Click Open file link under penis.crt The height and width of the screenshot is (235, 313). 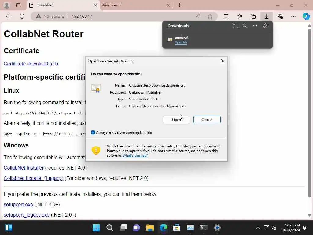coord(181,42)
